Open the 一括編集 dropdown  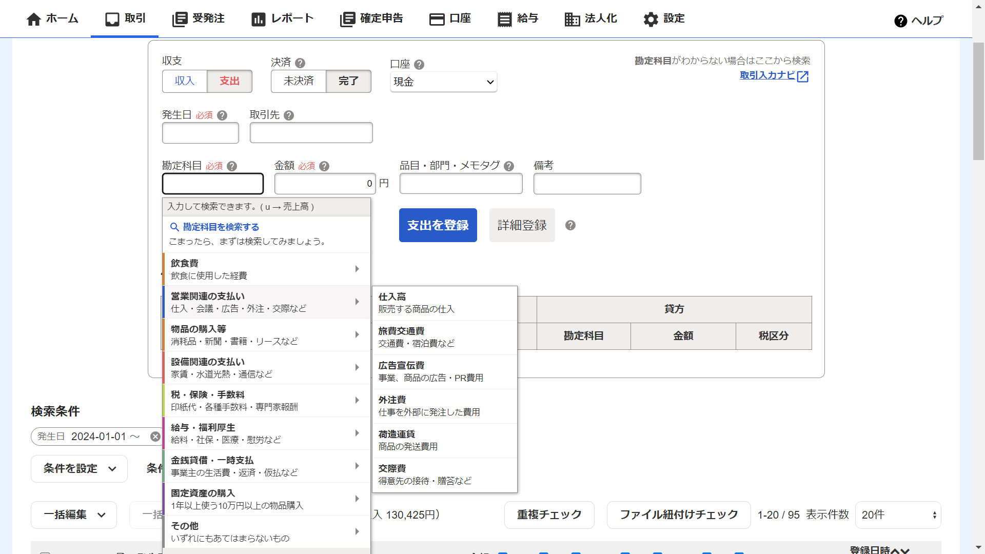[74, 515]
